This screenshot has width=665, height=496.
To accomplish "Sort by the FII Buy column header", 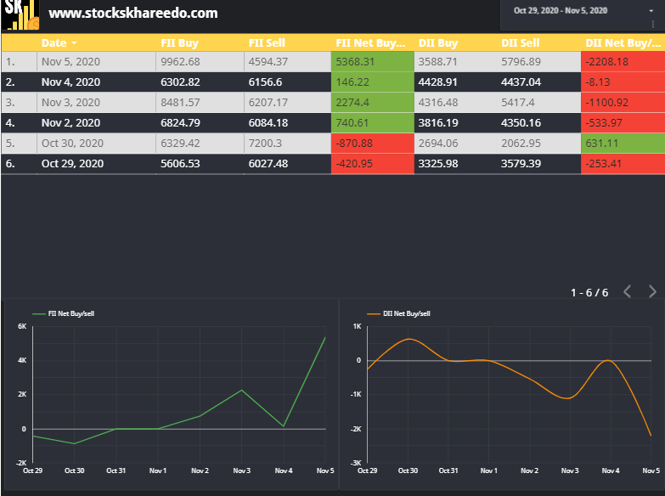I will [179, 42].
